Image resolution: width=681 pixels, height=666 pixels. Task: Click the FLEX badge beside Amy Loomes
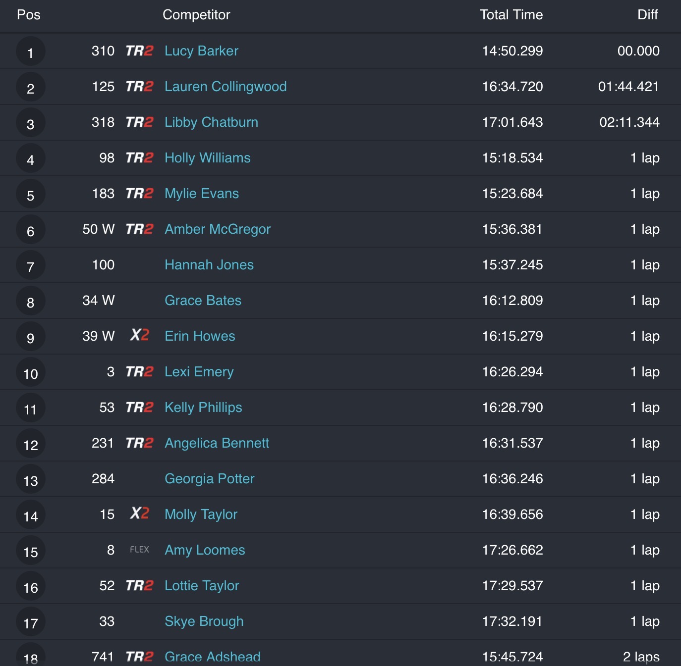[139, 550]
